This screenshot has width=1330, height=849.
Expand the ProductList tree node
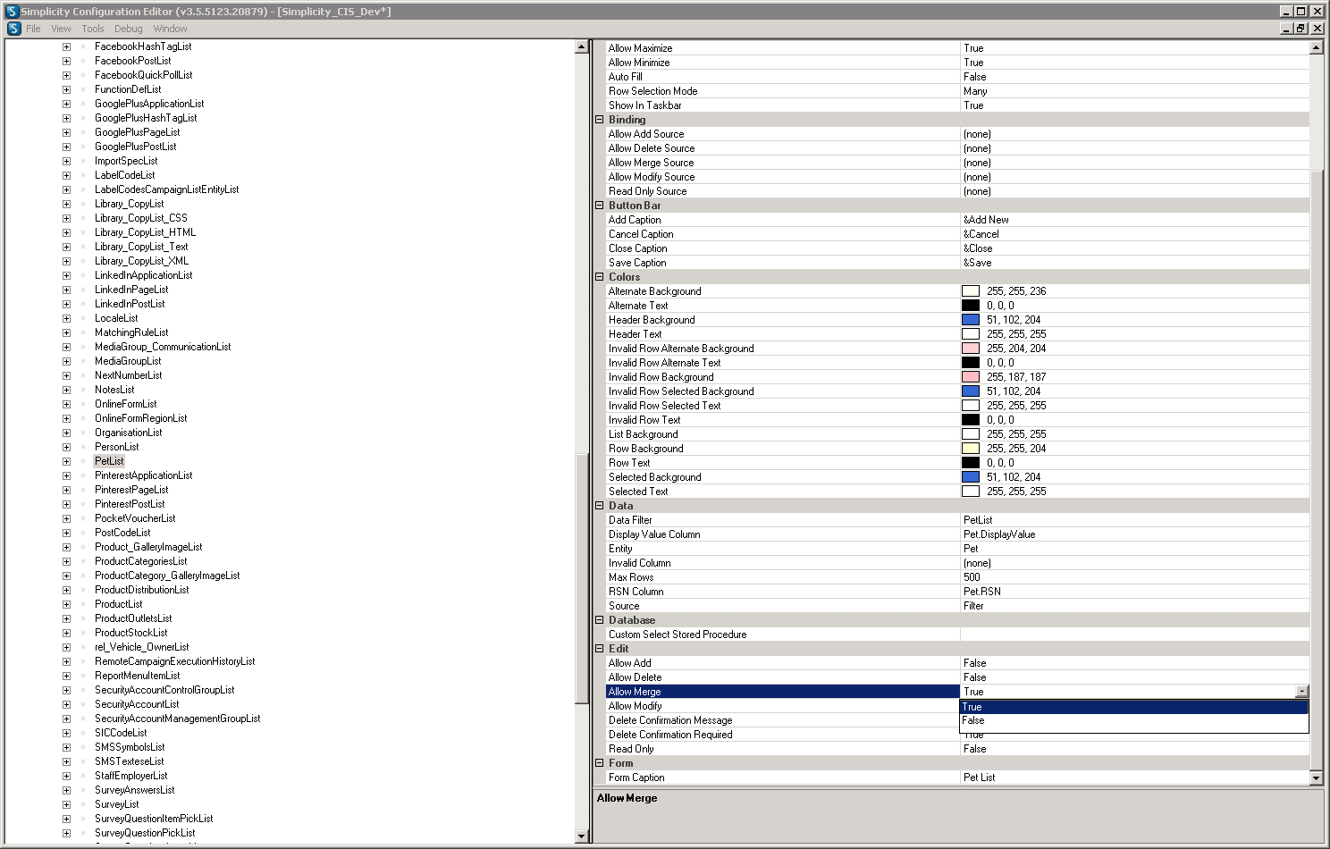click(x=66, y=604)
